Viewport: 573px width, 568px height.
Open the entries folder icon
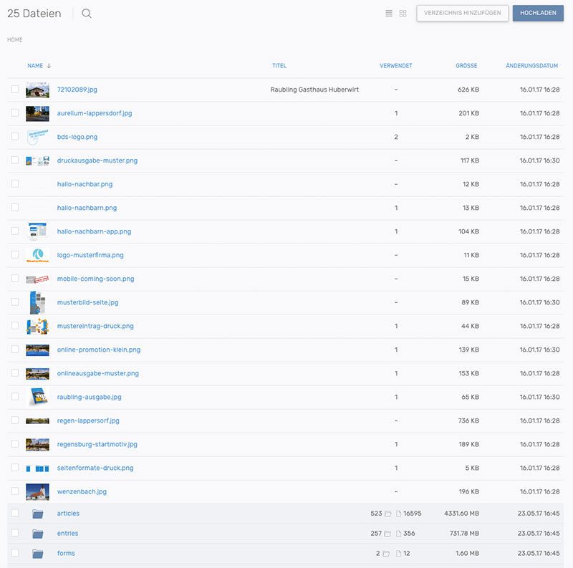click(x=38, y=534)
